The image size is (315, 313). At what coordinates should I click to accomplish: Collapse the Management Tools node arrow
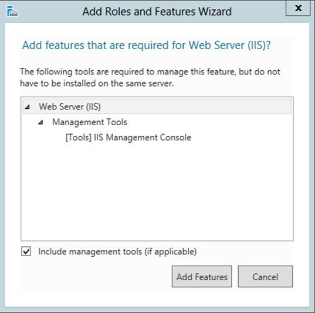coord(41,122)
